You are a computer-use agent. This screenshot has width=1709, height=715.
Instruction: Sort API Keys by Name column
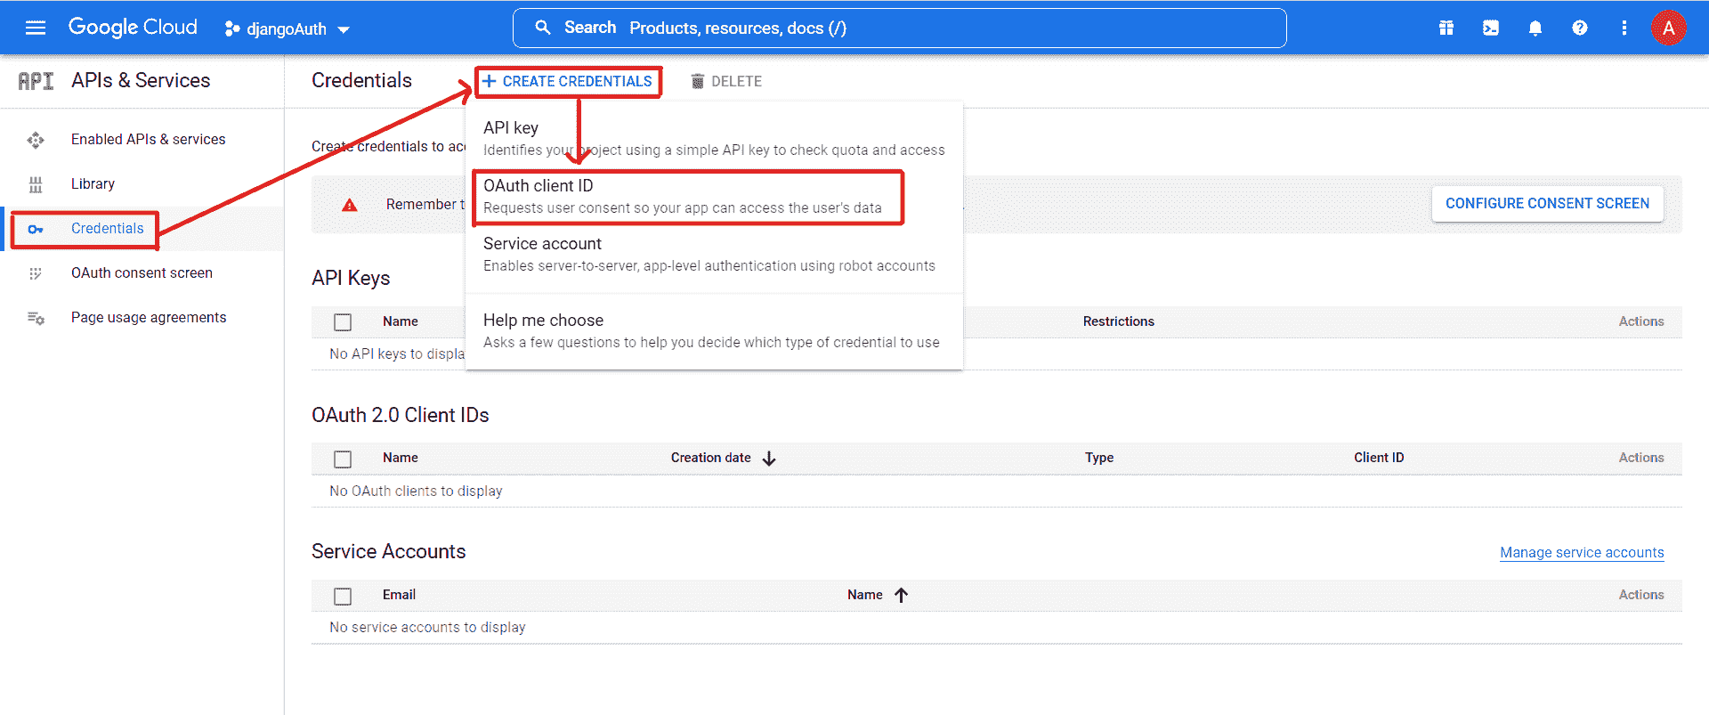pyautogui.click(x=401, y=321)
